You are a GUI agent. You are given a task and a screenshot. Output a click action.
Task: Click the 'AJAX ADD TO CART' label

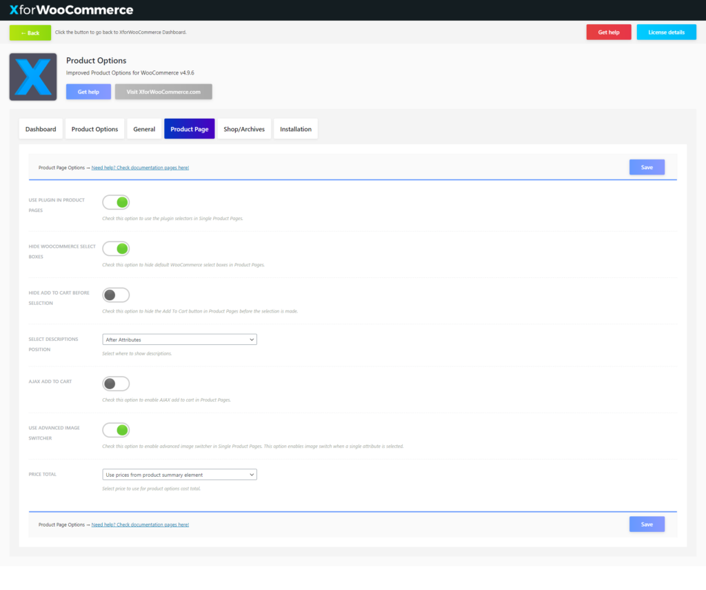point(50,382)
